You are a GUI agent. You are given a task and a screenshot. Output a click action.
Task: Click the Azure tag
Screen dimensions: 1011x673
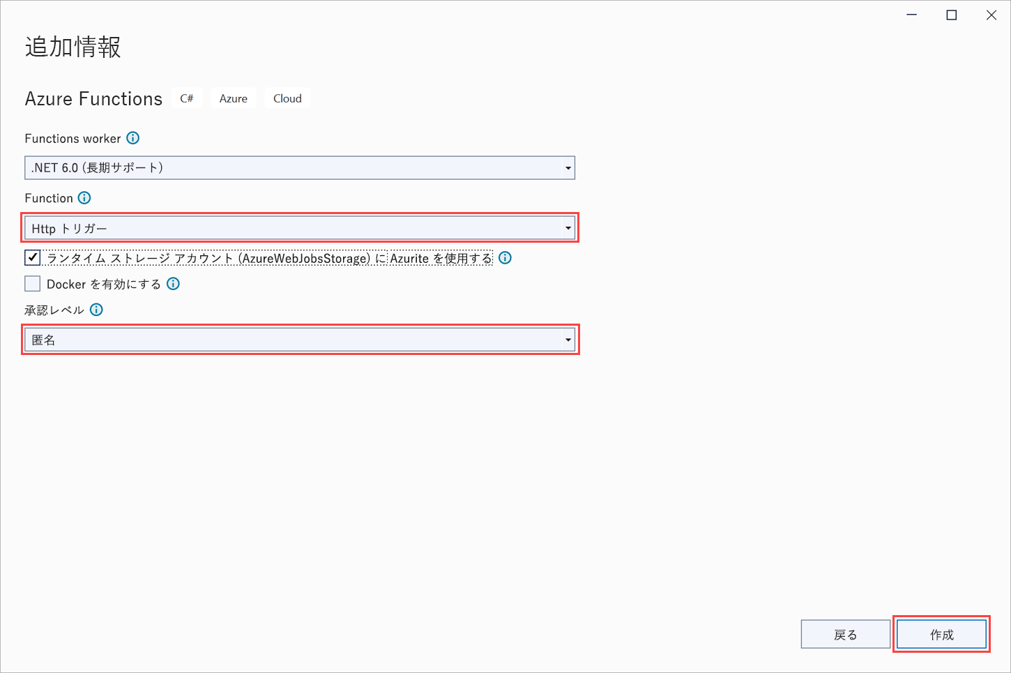pos(234,98)
